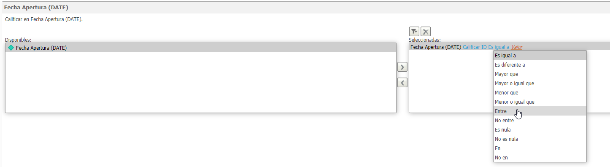Viewport: 610px width, 167px height.
Task: Pick "Menor que" from the list
Action: click(x=540, y=93)
